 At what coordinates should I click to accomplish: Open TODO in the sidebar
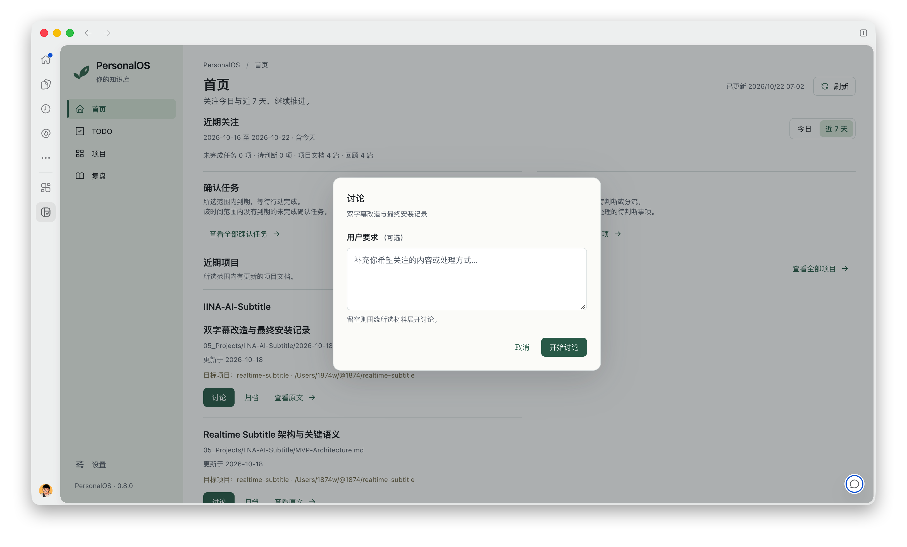coord(121,131)
